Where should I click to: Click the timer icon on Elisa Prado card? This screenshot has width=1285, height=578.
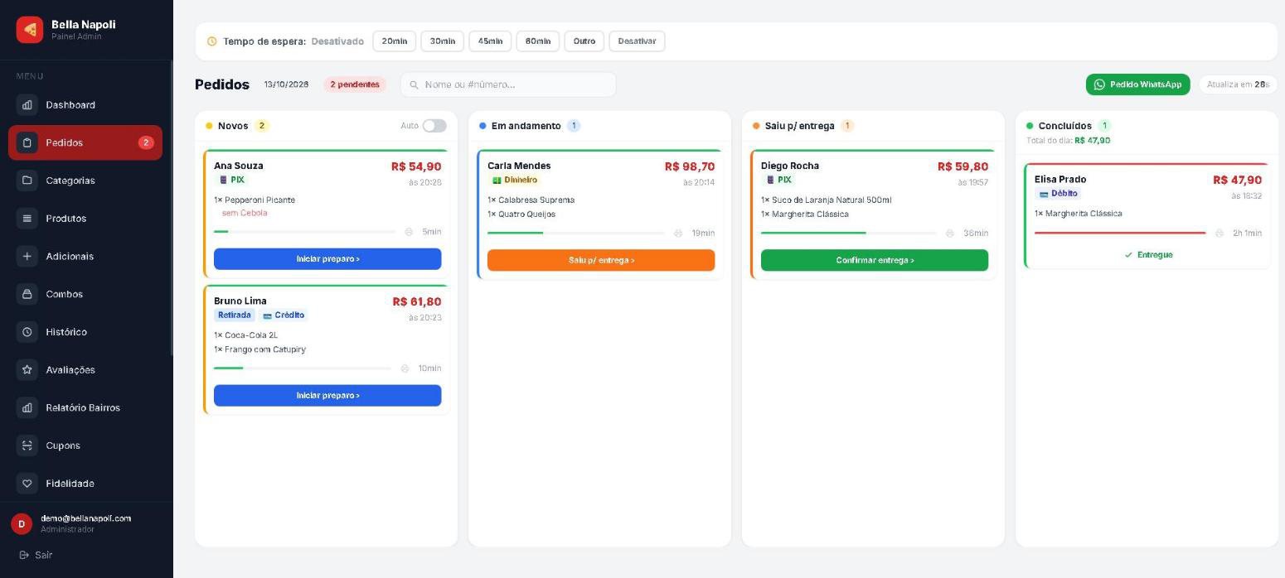[x=1219, y=234]
